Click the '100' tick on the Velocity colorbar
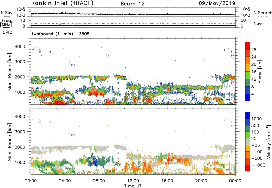The width and height of the screenshot is (272, 188). click(255, 132)
